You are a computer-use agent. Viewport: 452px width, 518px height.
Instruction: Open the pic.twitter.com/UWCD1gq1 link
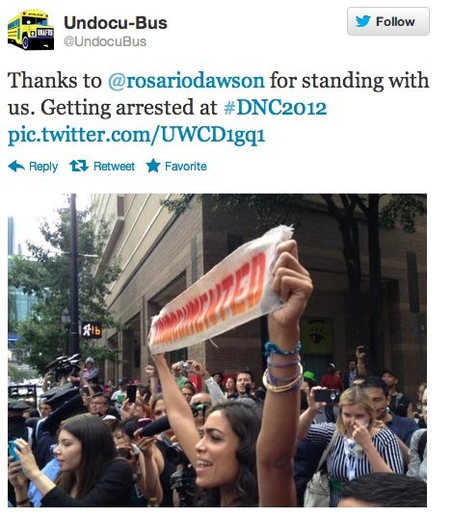tap(137, 136)
